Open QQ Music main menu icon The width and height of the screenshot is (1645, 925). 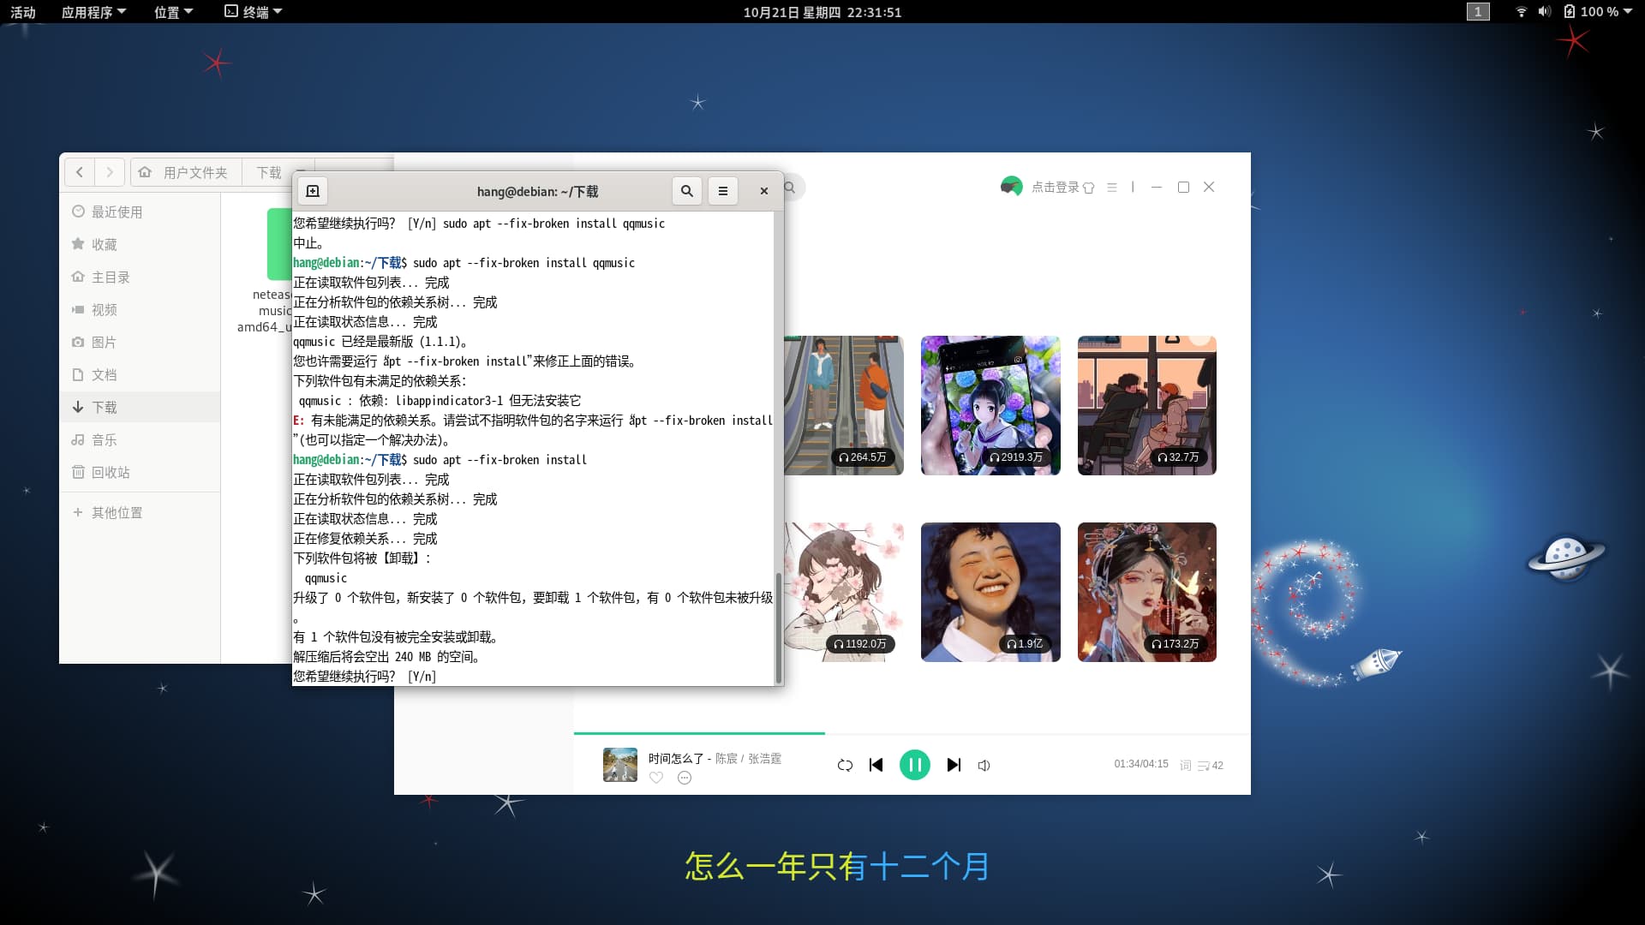1112,187
